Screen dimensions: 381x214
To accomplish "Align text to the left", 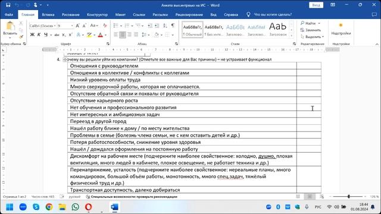I will 115,34.
